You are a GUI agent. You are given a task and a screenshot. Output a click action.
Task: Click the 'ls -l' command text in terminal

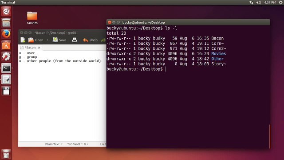(171, 28)
